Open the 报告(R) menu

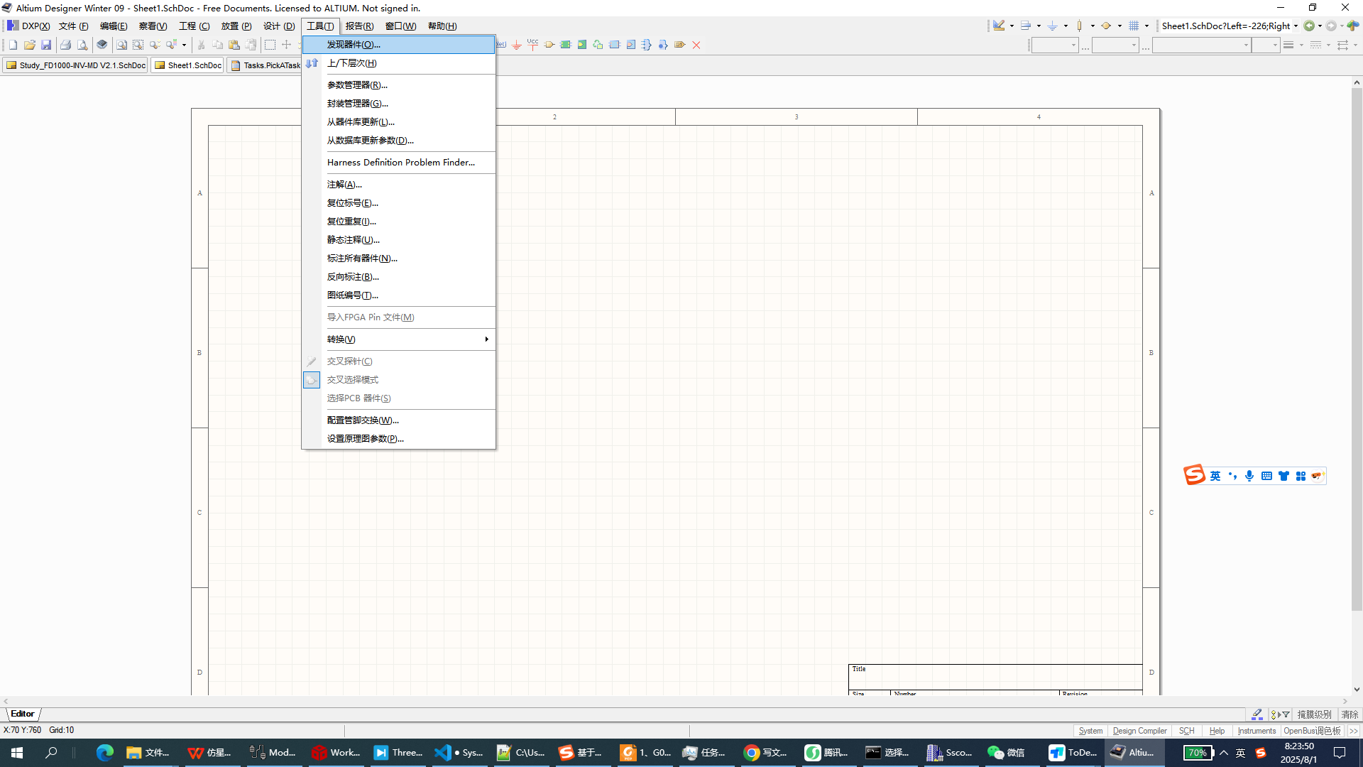[359, 26]
